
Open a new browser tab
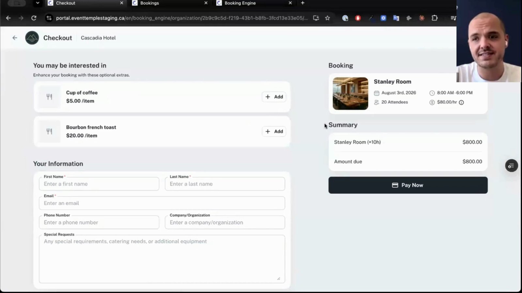point(303,3)
